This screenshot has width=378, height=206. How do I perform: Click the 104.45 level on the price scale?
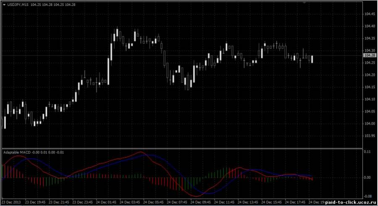pyautogui.click(x=370, y=14)
